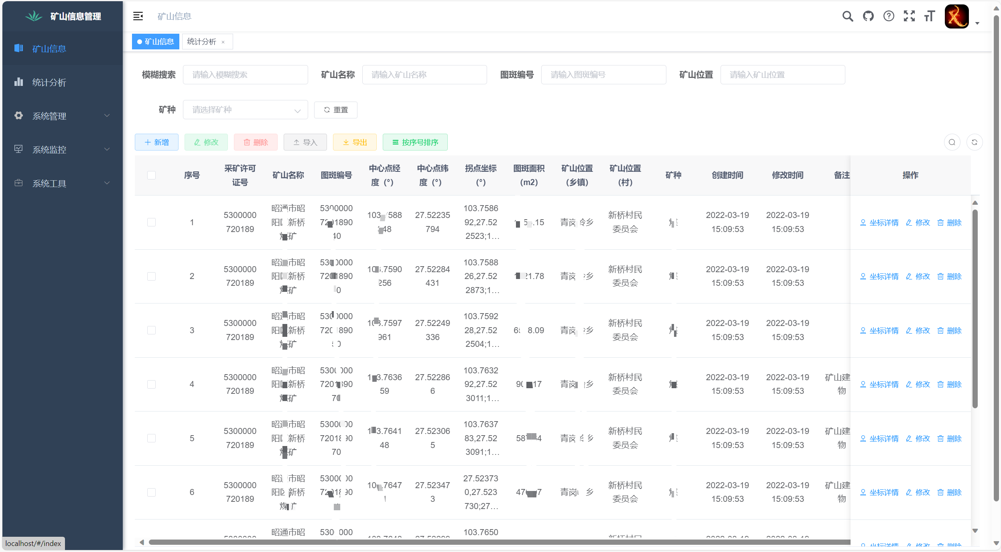Check the select-all header checkbox
Screen dimensions: 1001x552
point(151,175)
